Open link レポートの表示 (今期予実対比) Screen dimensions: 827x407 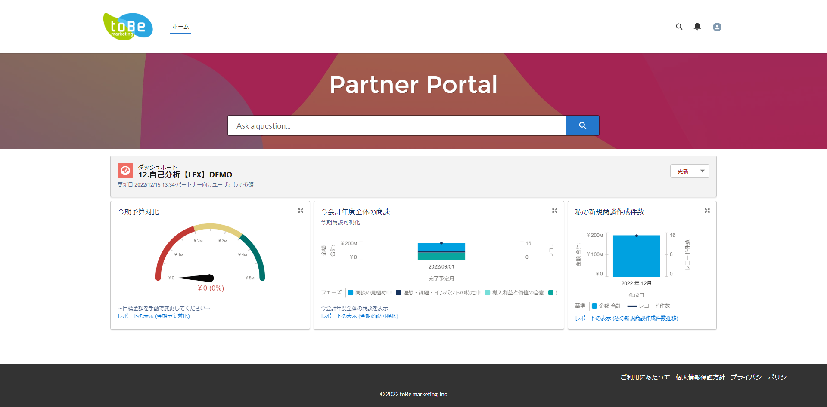[154, 316]
